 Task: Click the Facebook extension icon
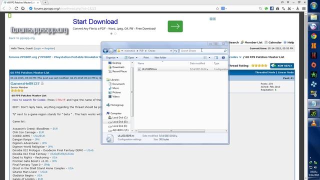click(272, 8)
